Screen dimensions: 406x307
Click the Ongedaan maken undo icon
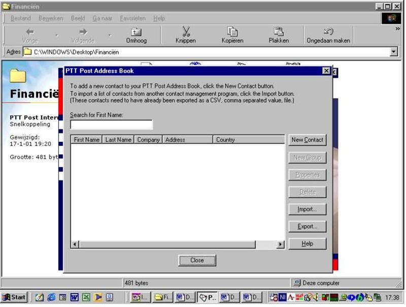(x=328, y=32)
